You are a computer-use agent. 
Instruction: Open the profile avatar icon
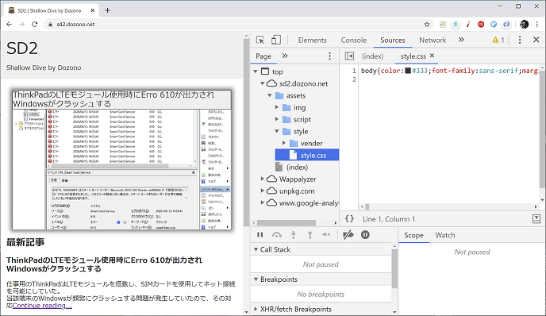tap(524, 24)
